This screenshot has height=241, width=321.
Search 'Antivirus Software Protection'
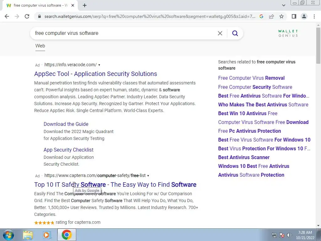tap(251, 175)
